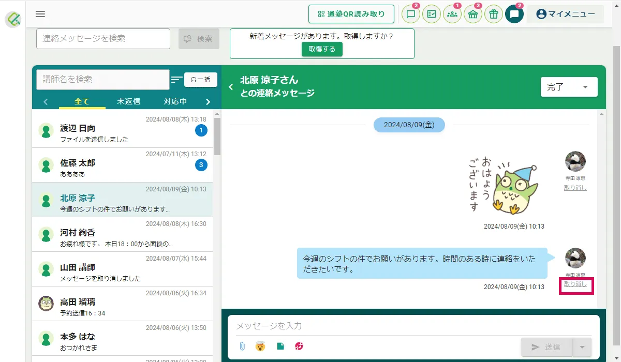The width and height of the screenshot is (621, 362).
Task: Click the 通塾QR読み取り button
Action: (351, 14)
